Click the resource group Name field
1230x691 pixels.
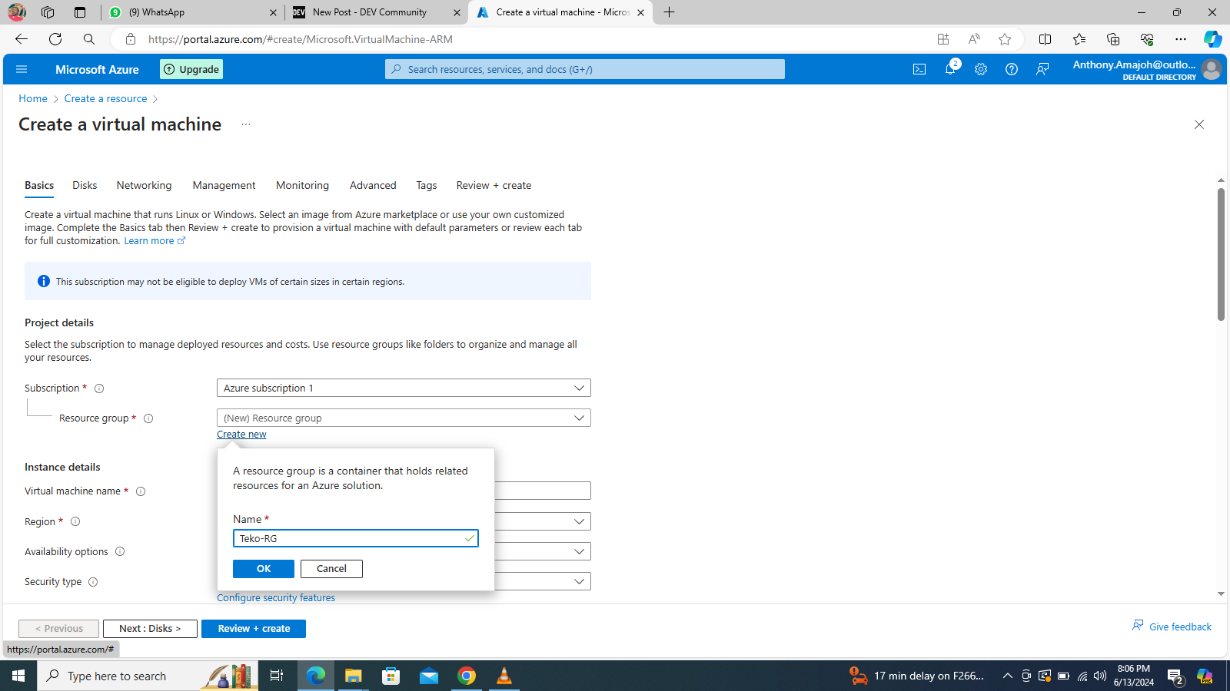(x=355, y=538)
